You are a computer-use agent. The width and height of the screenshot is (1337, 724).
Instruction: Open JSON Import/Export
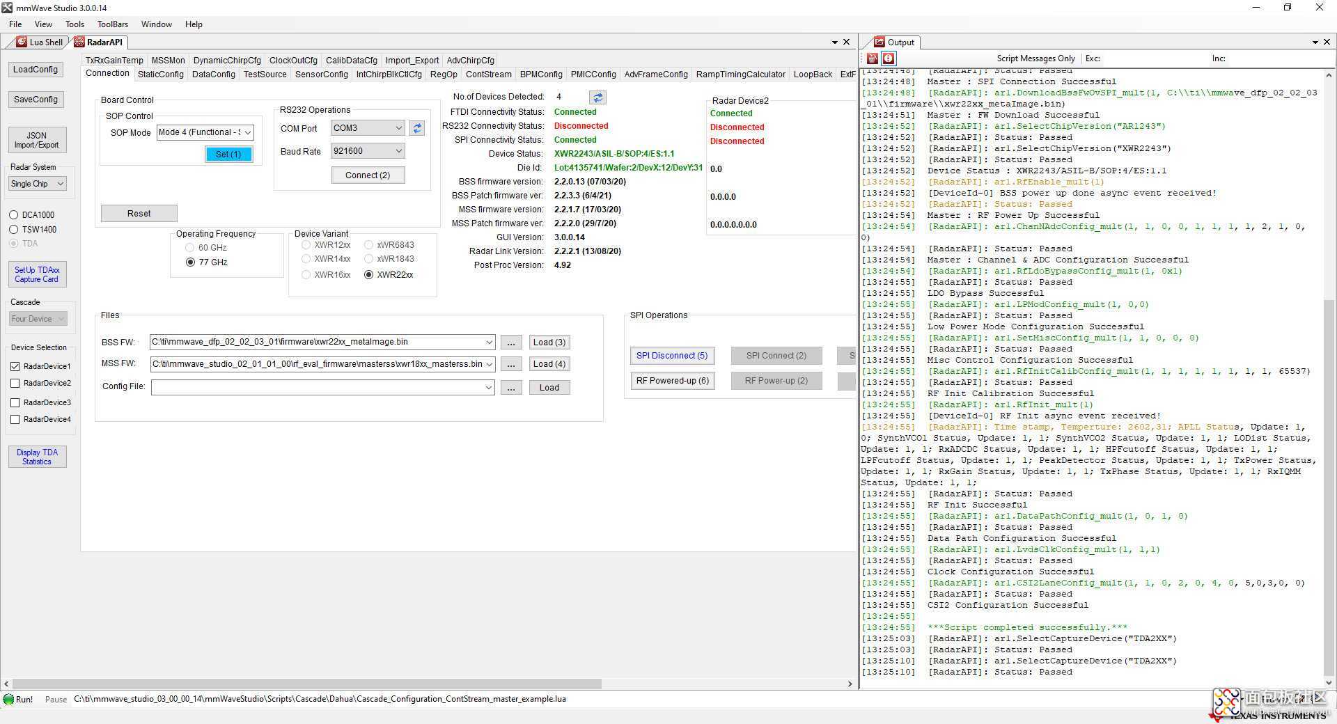(37, 141)
